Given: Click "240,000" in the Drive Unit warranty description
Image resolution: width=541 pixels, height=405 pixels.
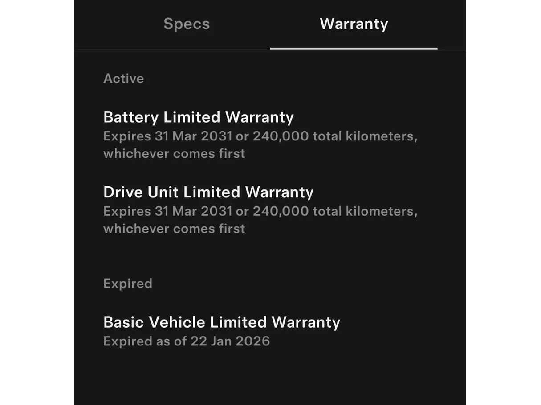Looking at the screenshot, I should click(281, 211).
